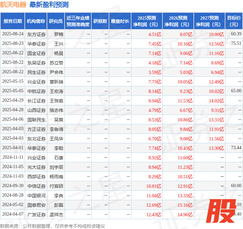The image size is (243, 229).
Task: Open the 国金证券 row entry
Action: [36, 53]
